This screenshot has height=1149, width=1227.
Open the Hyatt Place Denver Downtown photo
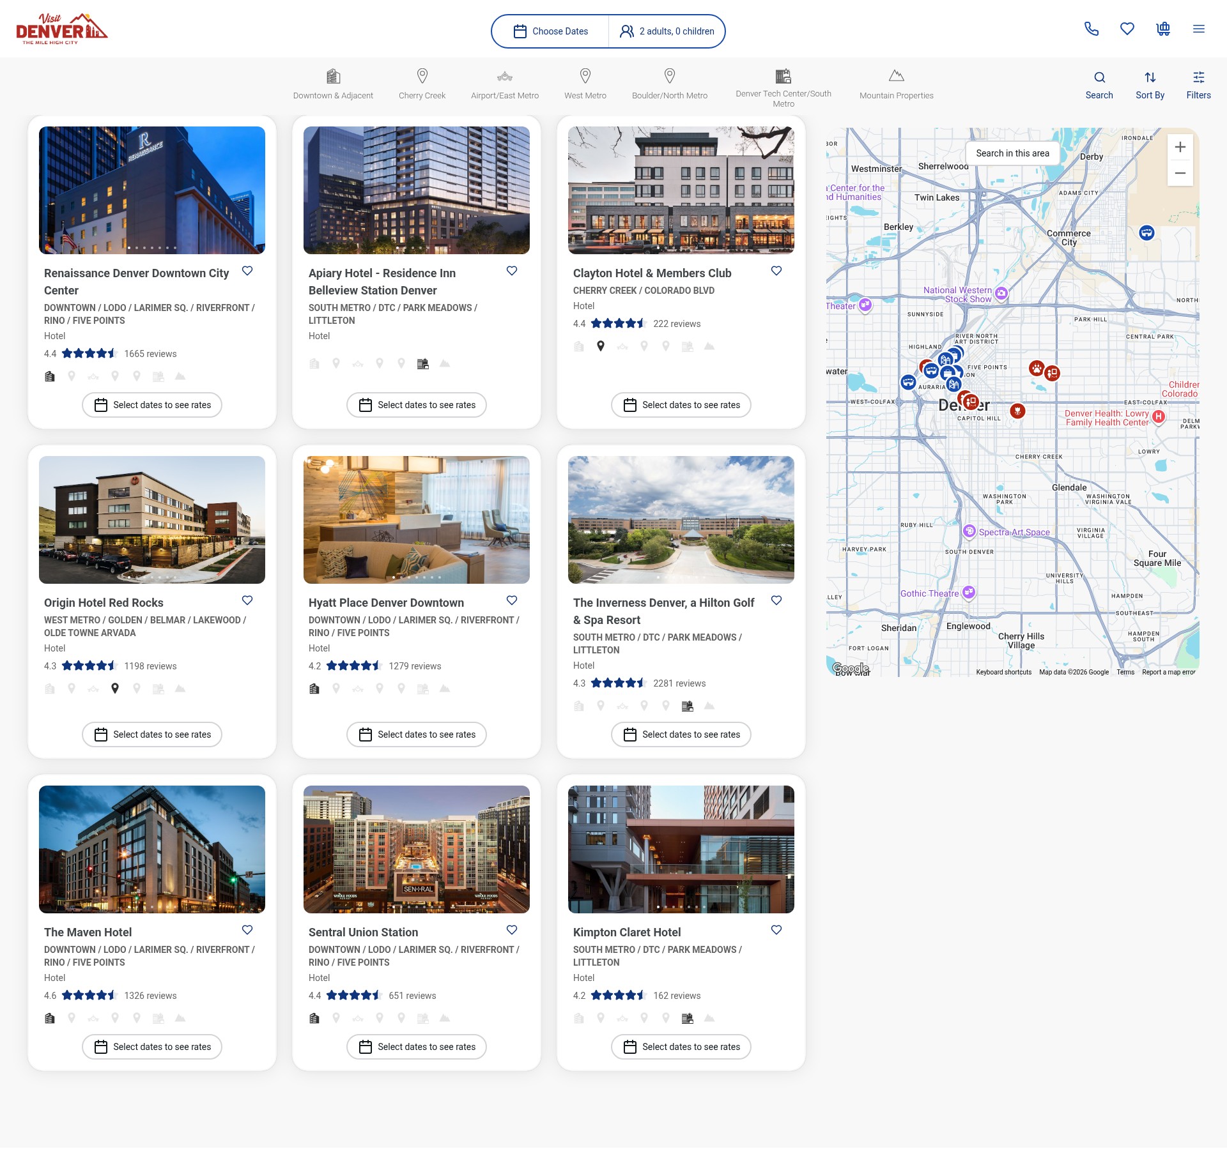417,520
